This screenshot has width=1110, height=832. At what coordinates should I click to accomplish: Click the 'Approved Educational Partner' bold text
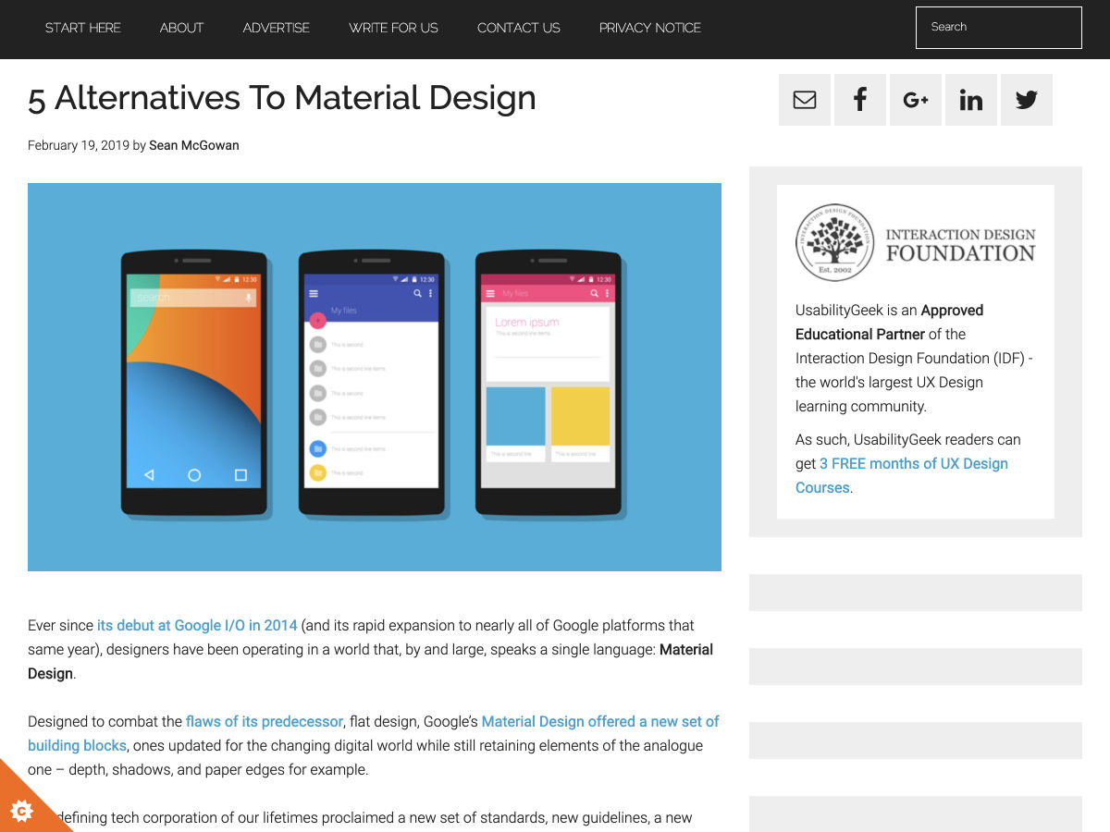tap(889, 323)
